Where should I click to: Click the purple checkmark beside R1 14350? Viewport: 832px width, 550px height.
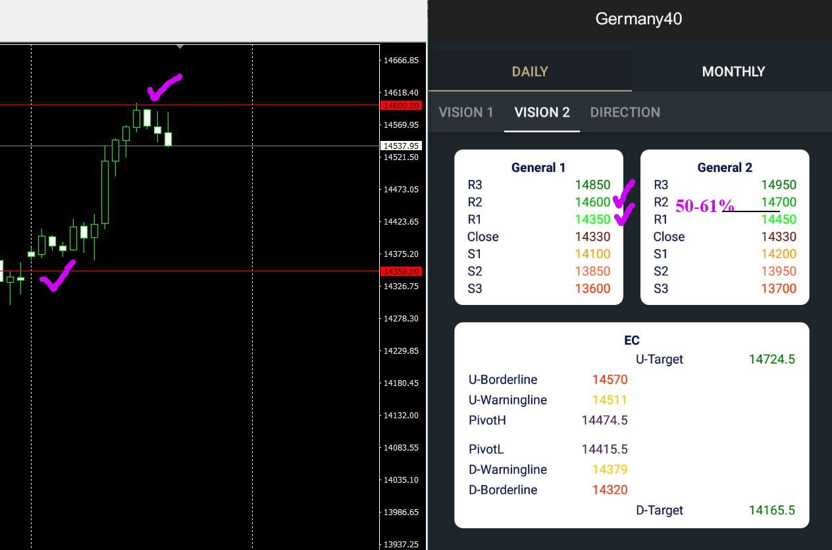point(625,214)
